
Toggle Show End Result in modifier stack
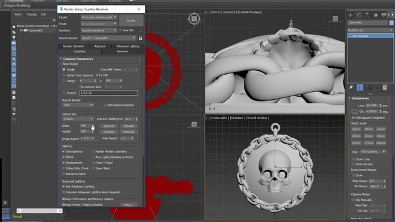[x=360, y=88]
